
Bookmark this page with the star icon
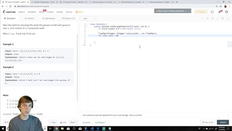221,6
